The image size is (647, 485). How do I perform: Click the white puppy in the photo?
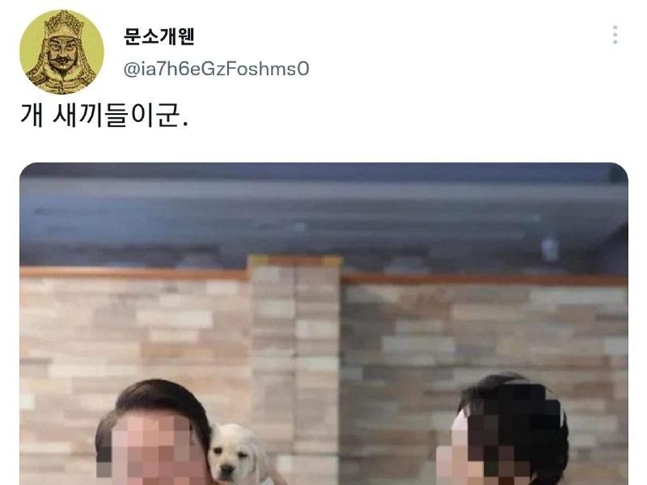[237, 455]
